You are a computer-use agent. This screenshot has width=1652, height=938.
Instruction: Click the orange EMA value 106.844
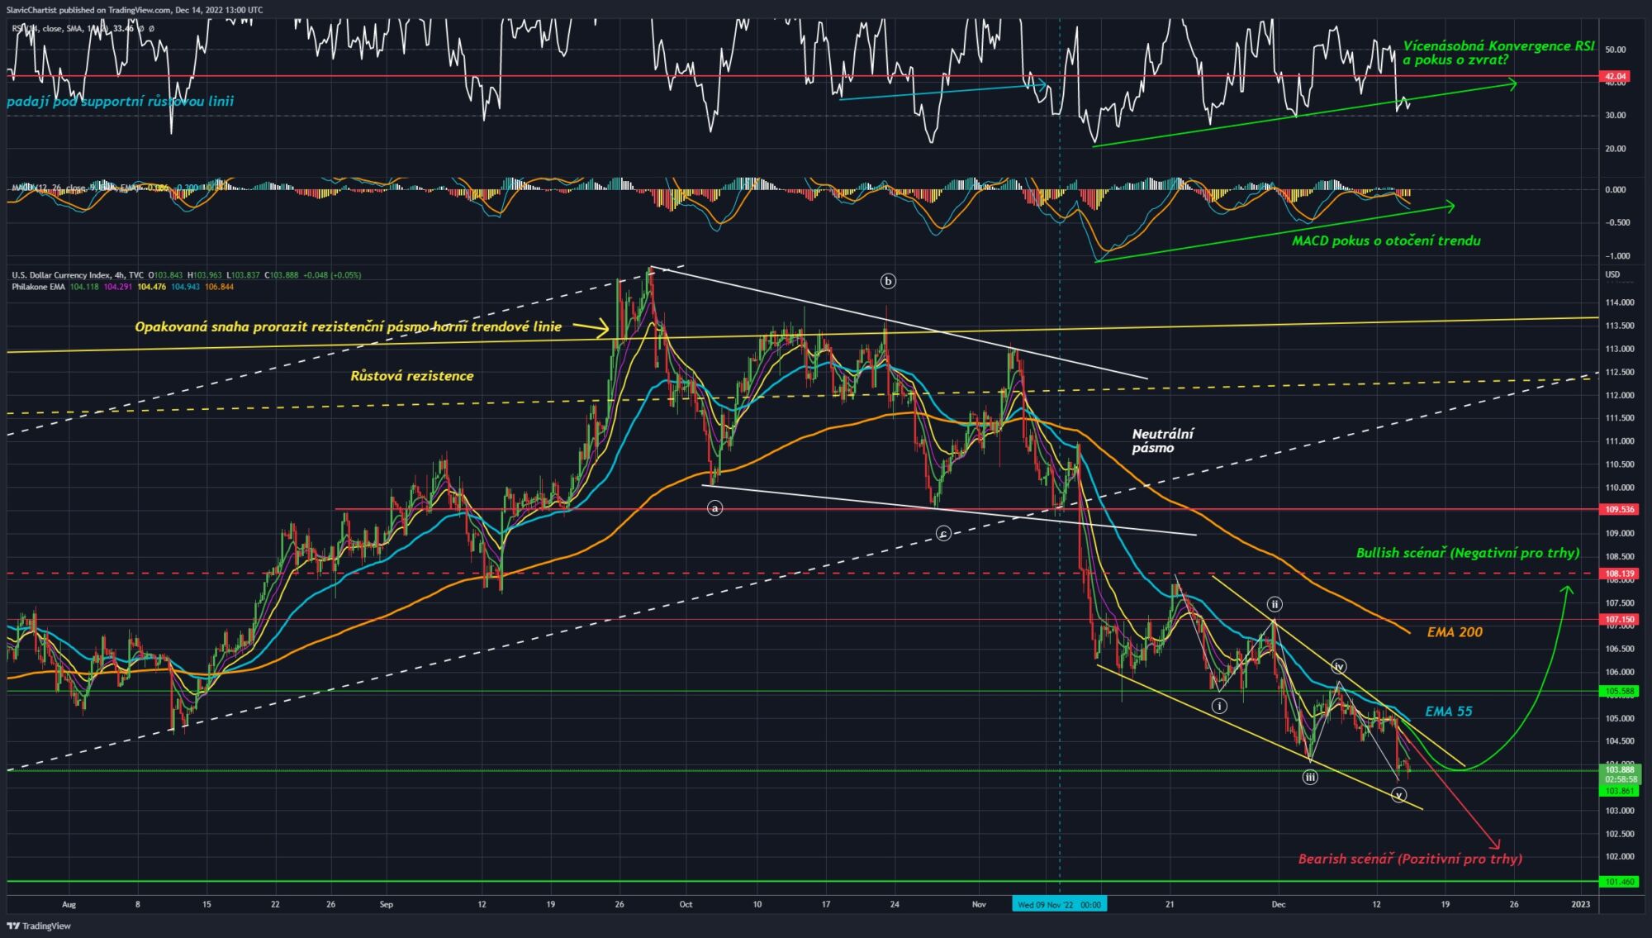tap(219, 287)
